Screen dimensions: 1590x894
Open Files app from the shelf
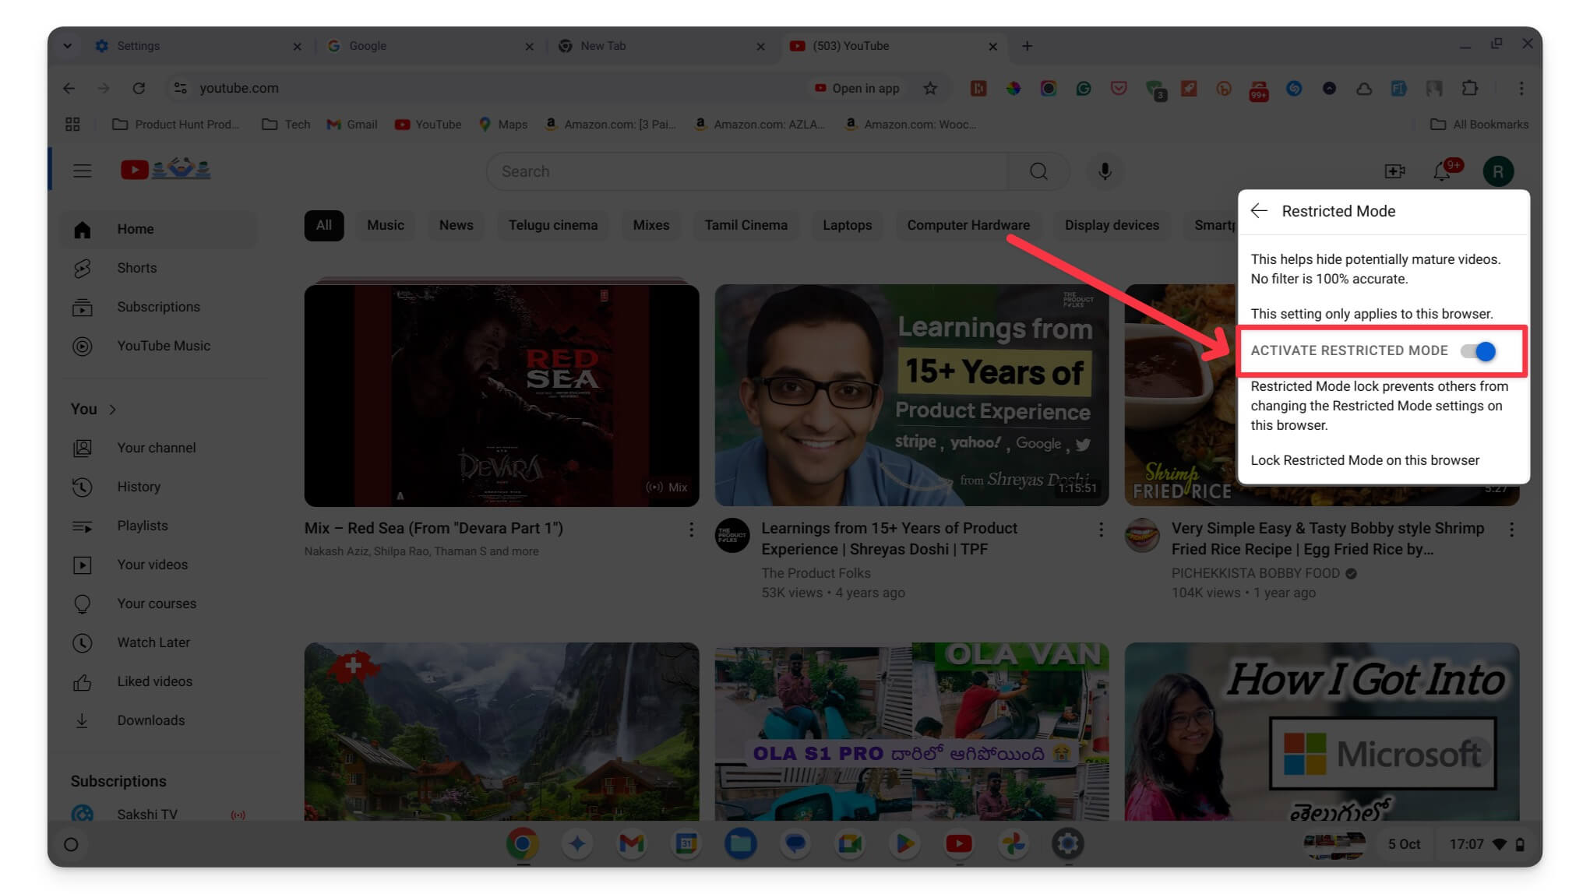click(740, 843)
